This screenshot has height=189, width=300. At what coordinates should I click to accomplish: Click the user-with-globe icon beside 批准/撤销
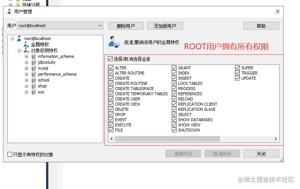114,42
